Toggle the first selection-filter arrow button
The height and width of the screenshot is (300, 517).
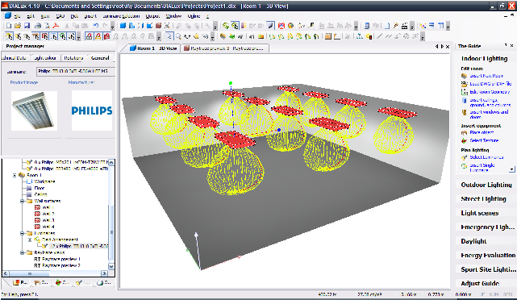9,36
